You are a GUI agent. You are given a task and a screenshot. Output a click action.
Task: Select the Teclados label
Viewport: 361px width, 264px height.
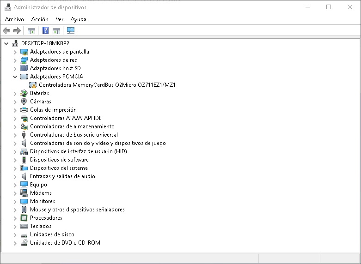[x=41, y=226]
